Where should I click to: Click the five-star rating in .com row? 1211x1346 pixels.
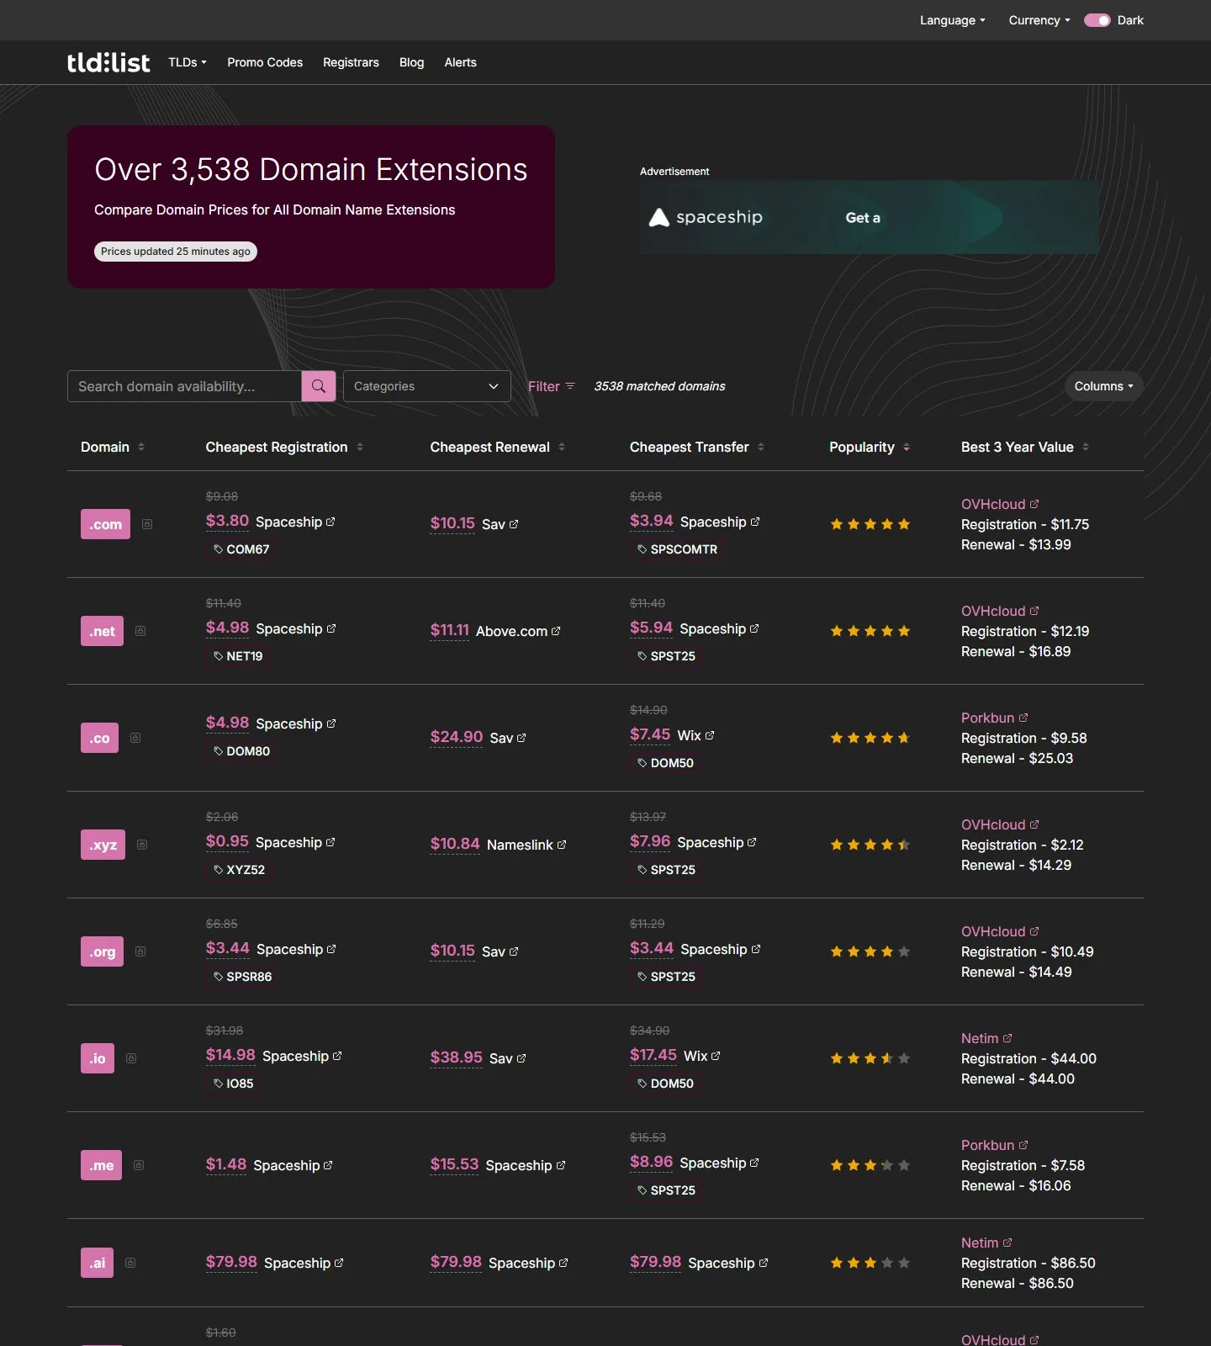(870, 524)
